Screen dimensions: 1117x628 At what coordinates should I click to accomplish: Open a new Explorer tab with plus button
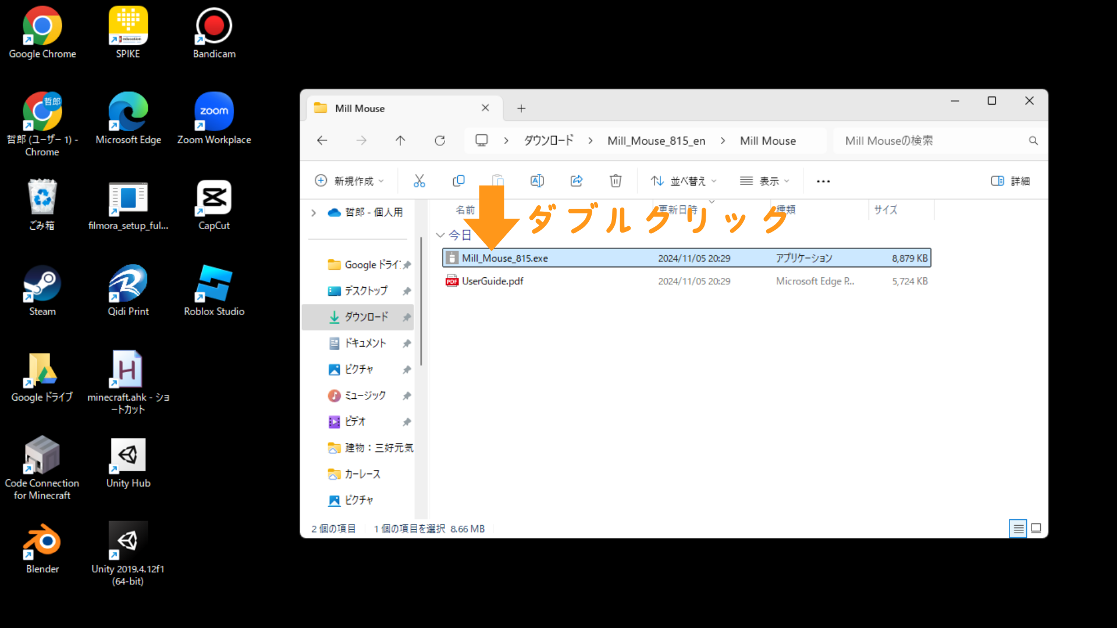521,108
